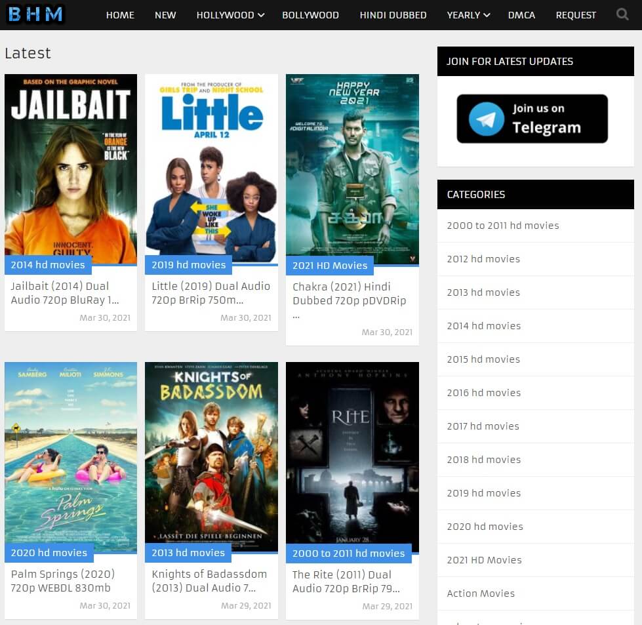The height and width of the screenshot is (625, 642).
Task: Open the Little (2019) Dual Audio title link
Action: (211, 293)
